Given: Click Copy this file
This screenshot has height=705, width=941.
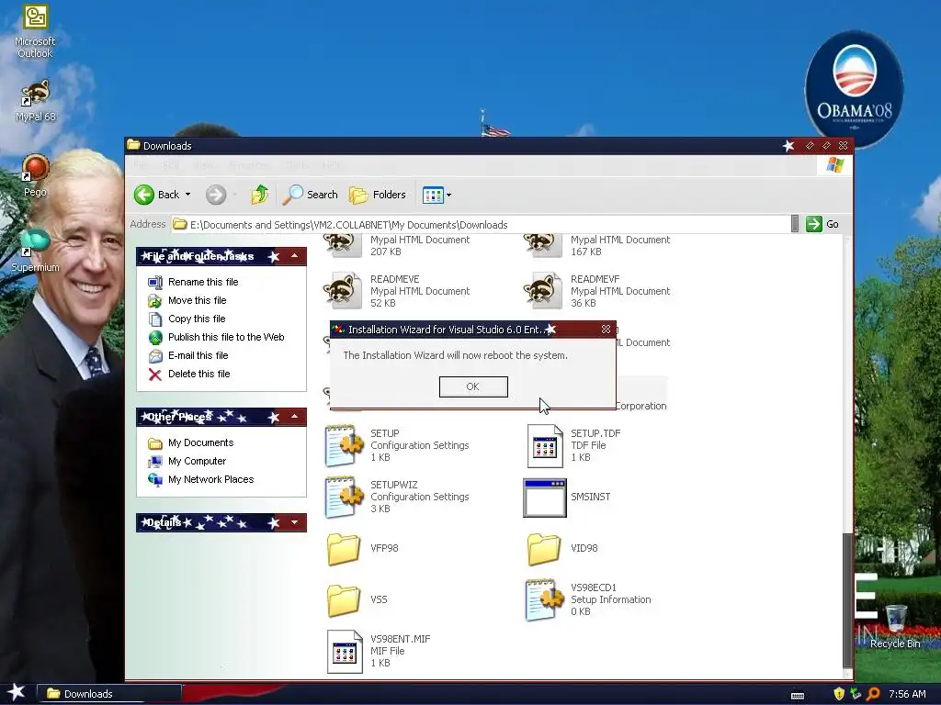Looking at the screenshot, I should click(x=197, y=319).
